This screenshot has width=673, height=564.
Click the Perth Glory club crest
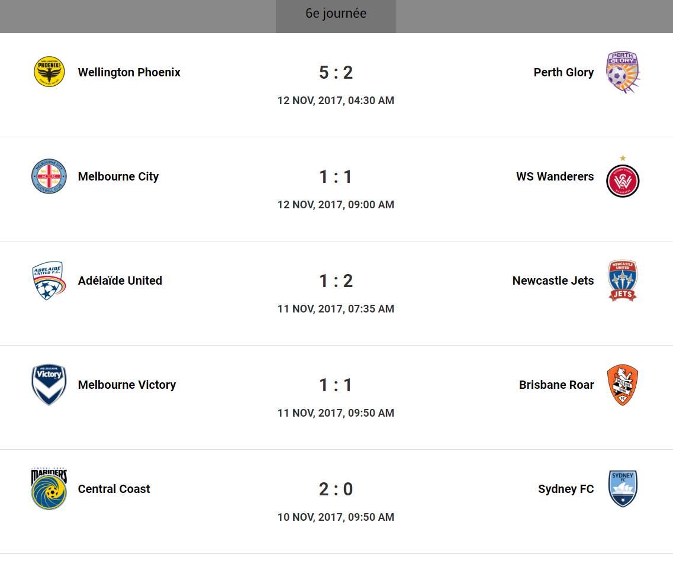pos(623,72)
